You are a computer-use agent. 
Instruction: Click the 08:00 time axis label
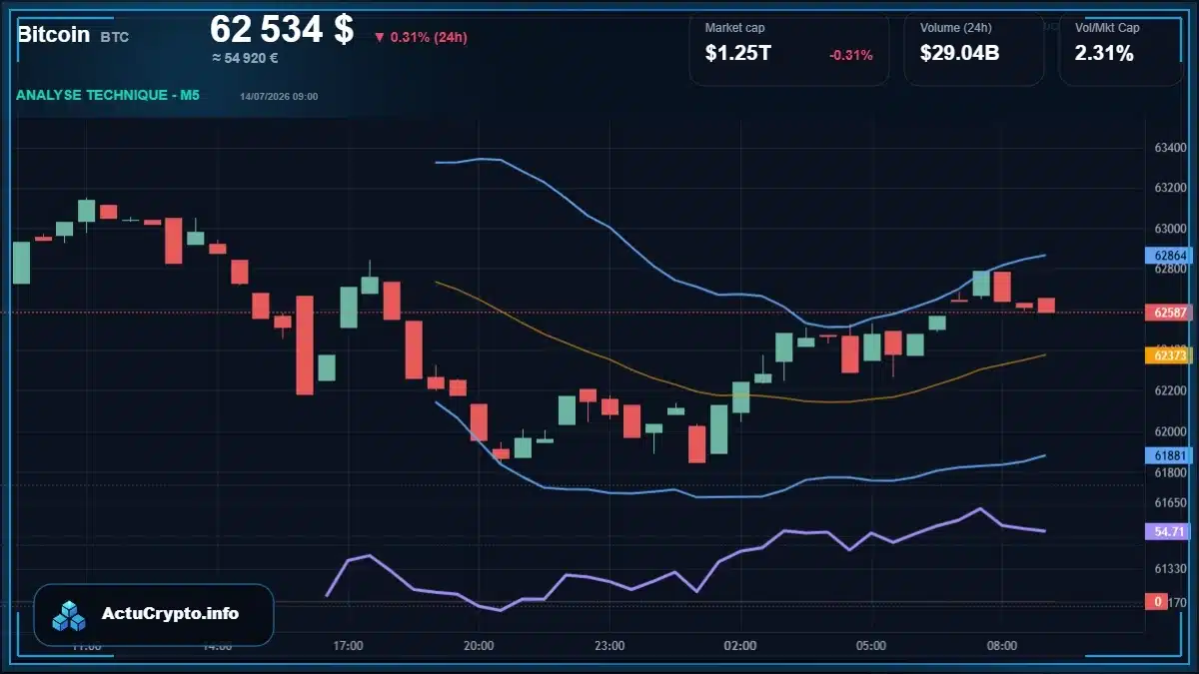1002,646
